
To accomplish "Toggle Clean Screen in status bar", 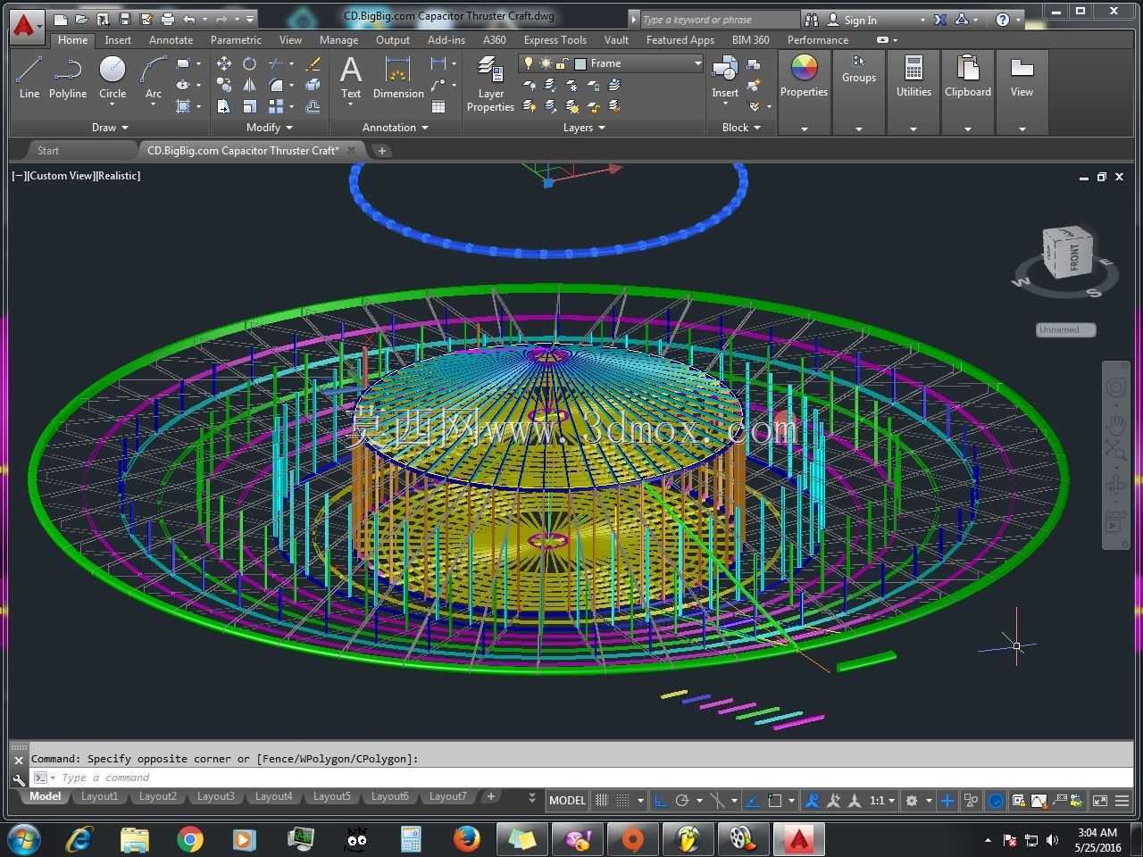I will [x=1099, y=801].
